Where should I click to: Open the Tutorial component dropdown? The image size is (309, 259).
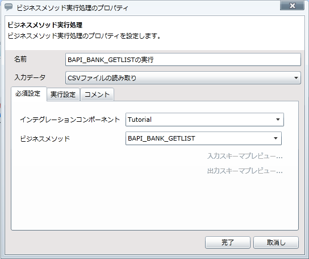click(204, 120)
